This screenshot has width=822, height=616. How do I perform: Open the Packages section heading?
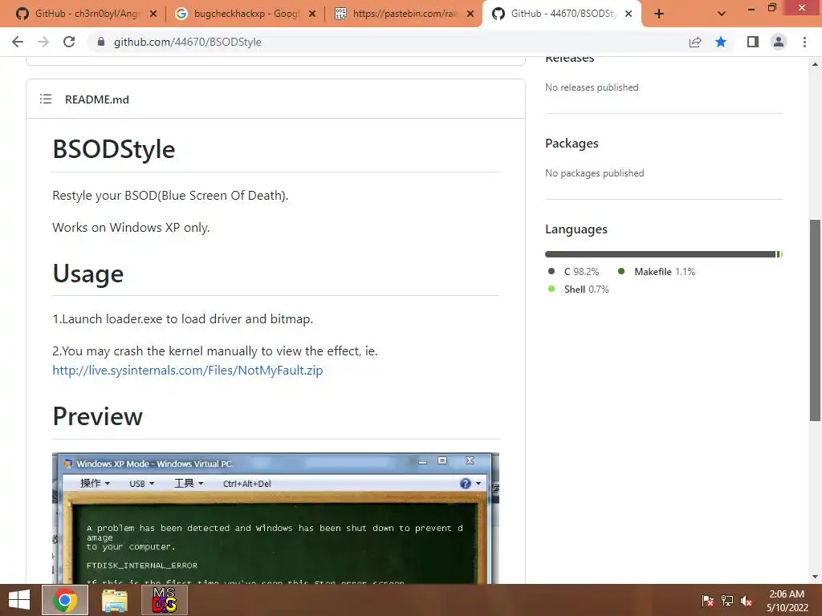point(572,143)
